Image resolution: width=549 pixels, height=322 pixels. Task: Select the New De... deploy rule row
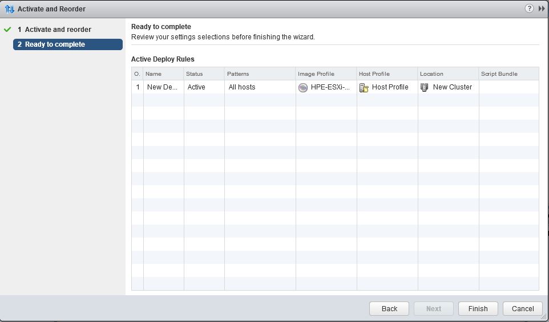(163, 87)
